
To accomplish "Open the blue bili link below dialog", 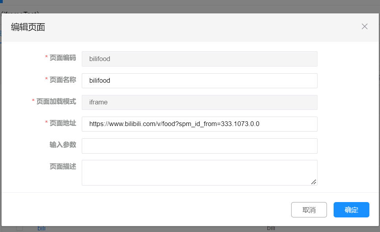I will click(42, 228).
